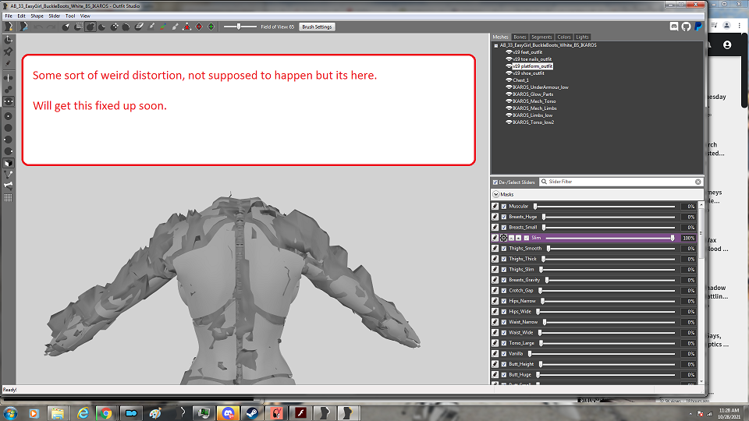
Task: Open the Slider menu
Action: coord(55,16)
